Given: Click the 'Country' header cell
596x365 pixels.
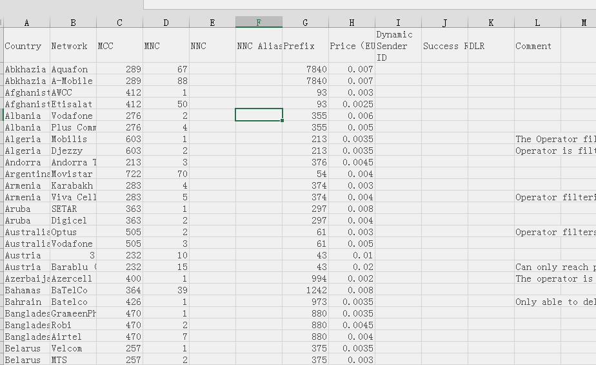Looking at the screenshot, I should 26,46.
